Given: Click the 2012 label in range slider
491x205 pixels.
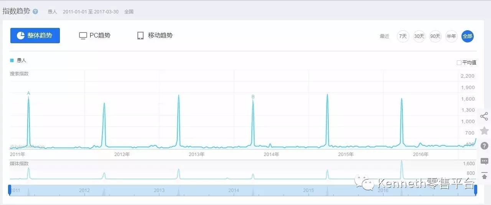Looking at the screenshot, I should (84, 190).
